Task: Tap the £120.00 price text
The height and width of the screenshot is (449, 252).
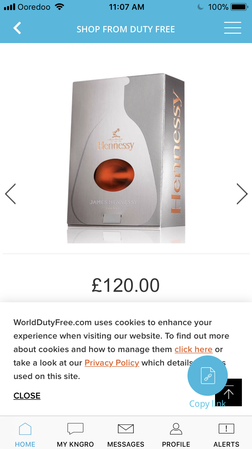Action: coord(126,285)
